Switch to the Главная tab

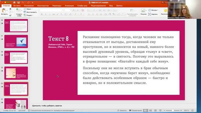[x=6, y=6]
